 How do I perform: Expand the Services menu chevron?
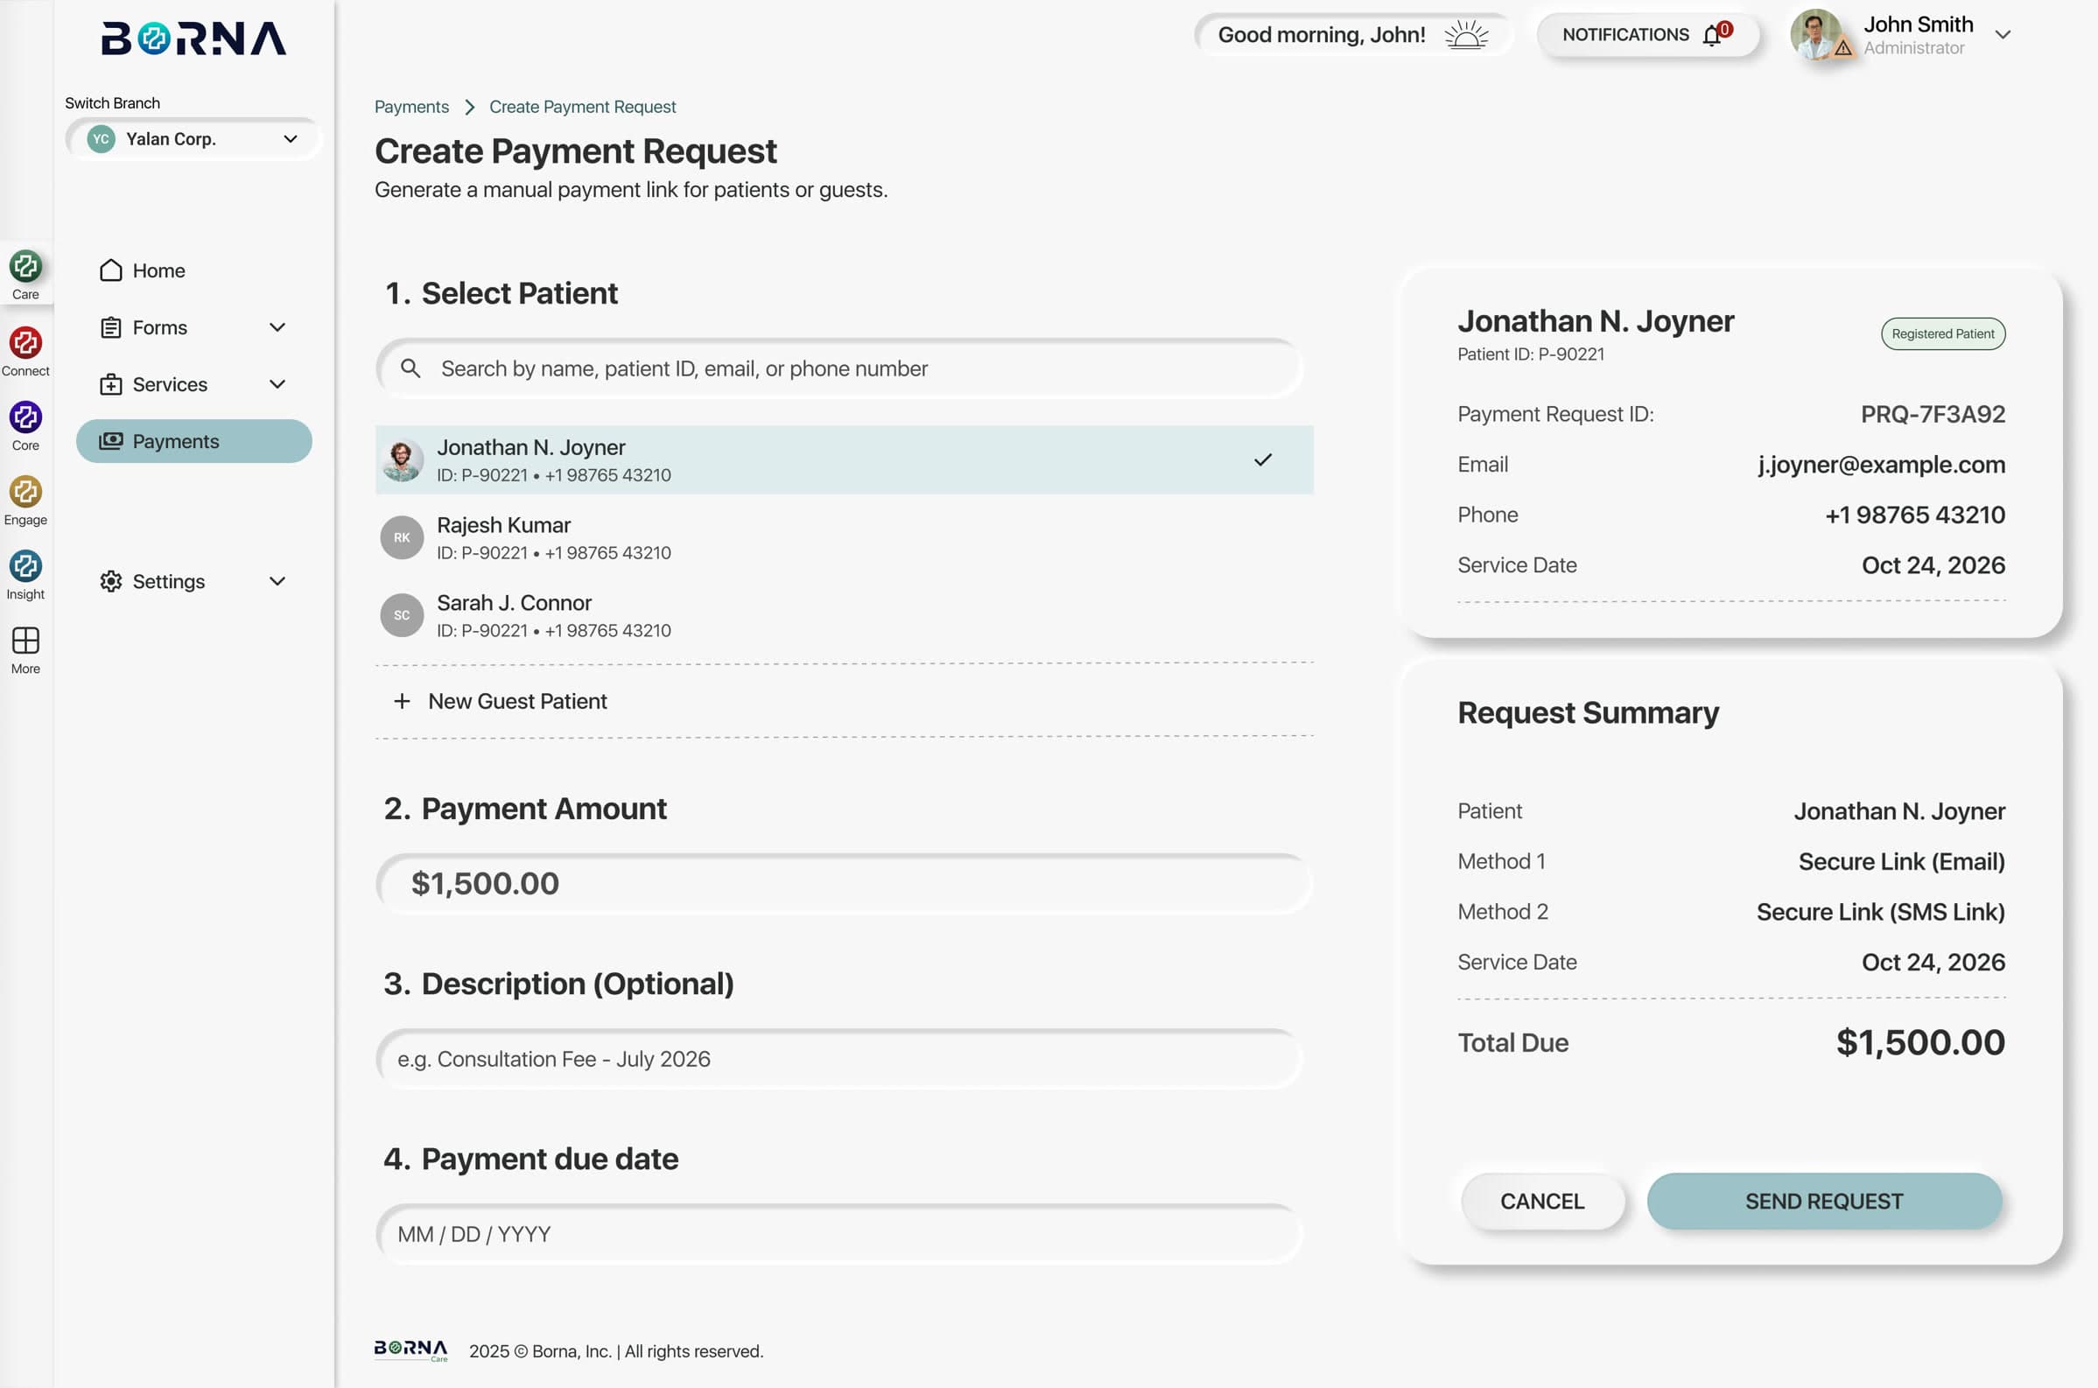coord(277,384)
